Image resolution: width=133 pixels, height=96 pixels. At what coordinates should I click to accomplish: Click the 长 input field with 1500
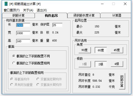point(23,25)
